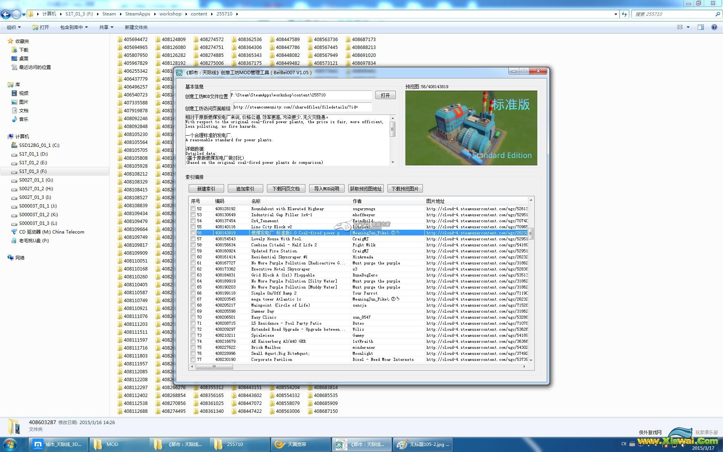The width and height of the screenshot is (723, 452).
Task: Open 城市_天际线_3D taskbar item
Action: point(59,444)
